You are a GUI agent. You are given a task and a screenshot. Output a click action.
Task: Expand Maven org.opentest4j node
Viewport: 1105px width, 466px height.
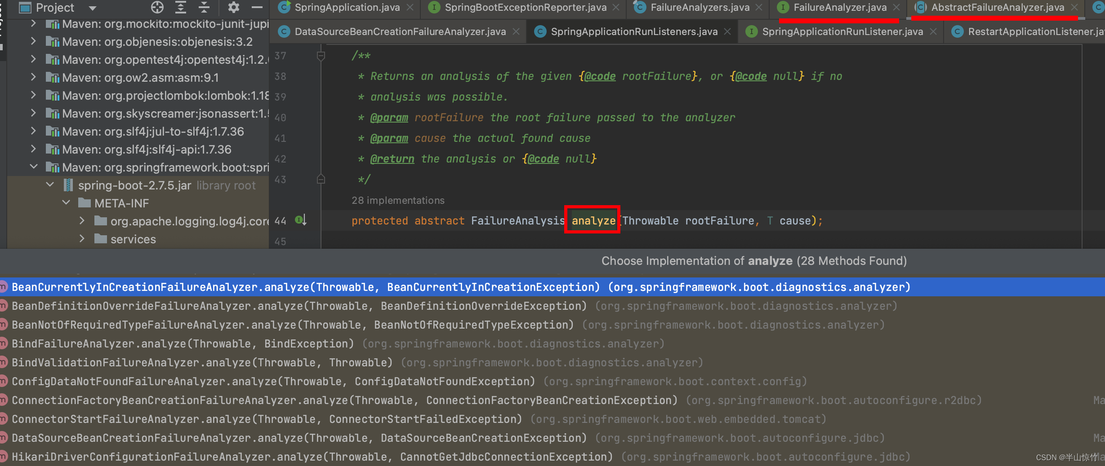(33, 59)
